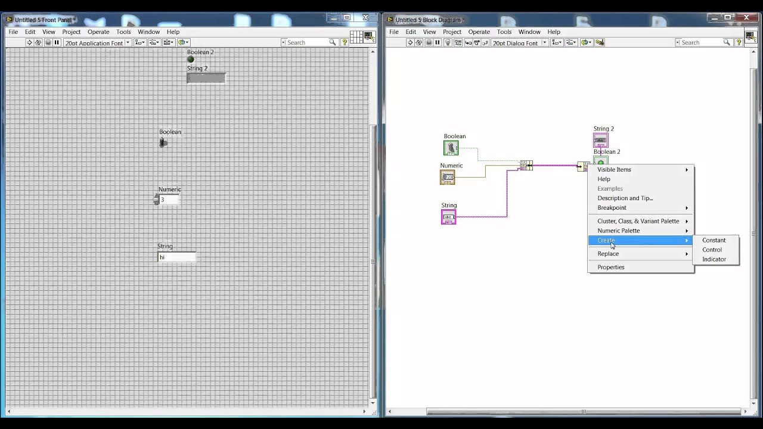Click search magnifier in Front Panel toolbar
The image size is (763, 429).
pos(333,42)
